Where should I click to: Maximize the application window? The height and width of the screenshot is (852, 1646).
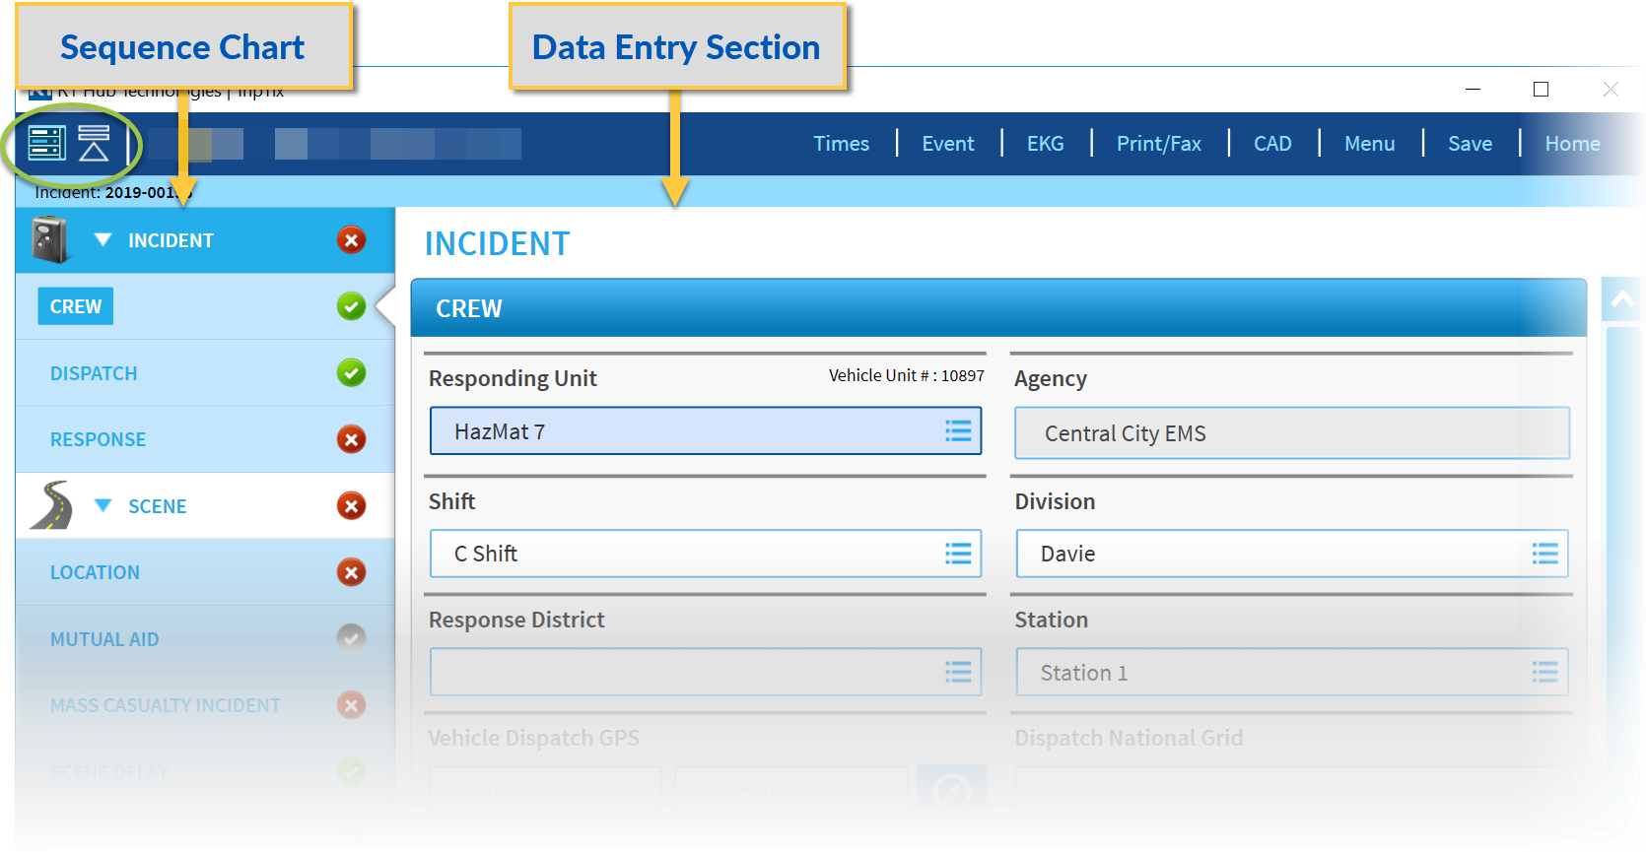1541,90
